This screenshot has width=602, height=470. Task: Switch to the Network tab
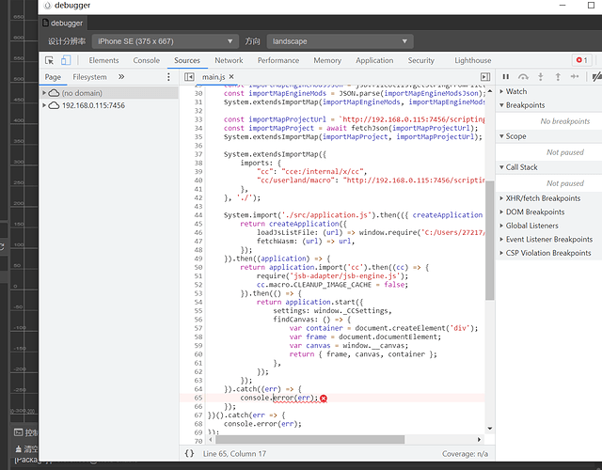click(228, 60)
